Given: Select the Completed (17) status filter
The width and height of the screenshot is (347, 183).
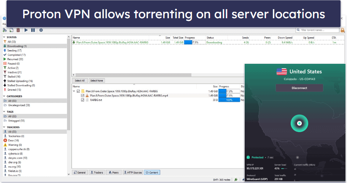Looking at the screenshot, I should (x=17, y=55).
